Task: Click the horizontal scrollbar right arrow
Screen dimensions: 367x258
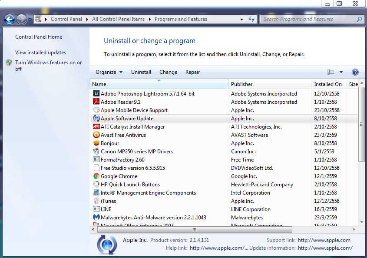Action: pos(354,229)
